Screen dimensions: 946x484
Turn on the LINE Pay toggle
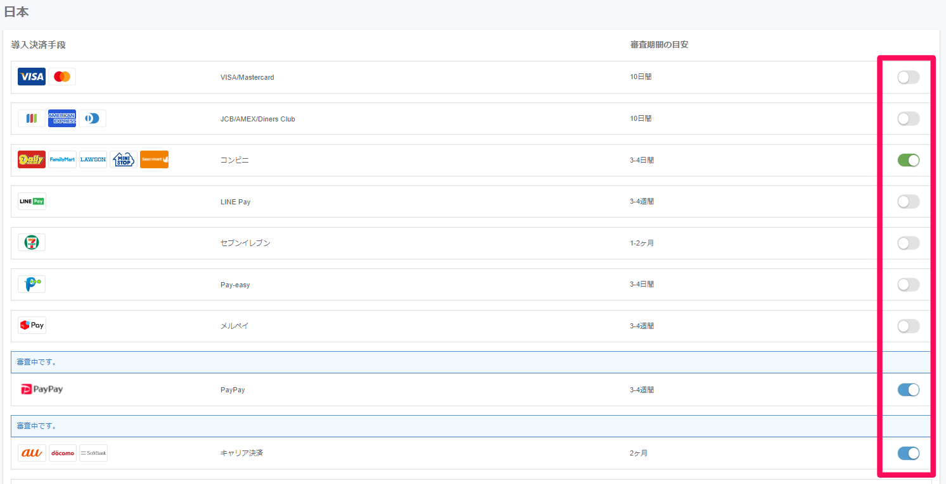908,201
